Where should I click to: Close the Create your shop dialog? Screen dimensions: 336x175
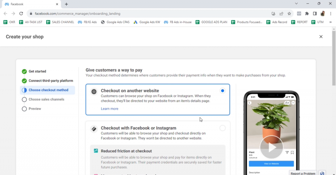pyautogui.click(x=321, y=37)
